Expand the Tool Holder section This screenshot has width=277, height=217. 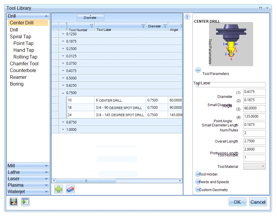click(x=198, y=174)
